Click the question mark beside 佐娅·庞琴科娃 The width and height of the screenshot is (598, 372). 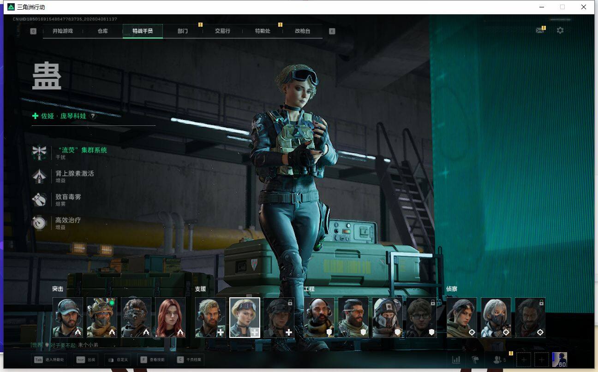93,116
